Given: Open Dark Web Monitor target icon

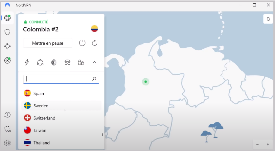Looking at the screenshot, I should [x=7, y=61].
